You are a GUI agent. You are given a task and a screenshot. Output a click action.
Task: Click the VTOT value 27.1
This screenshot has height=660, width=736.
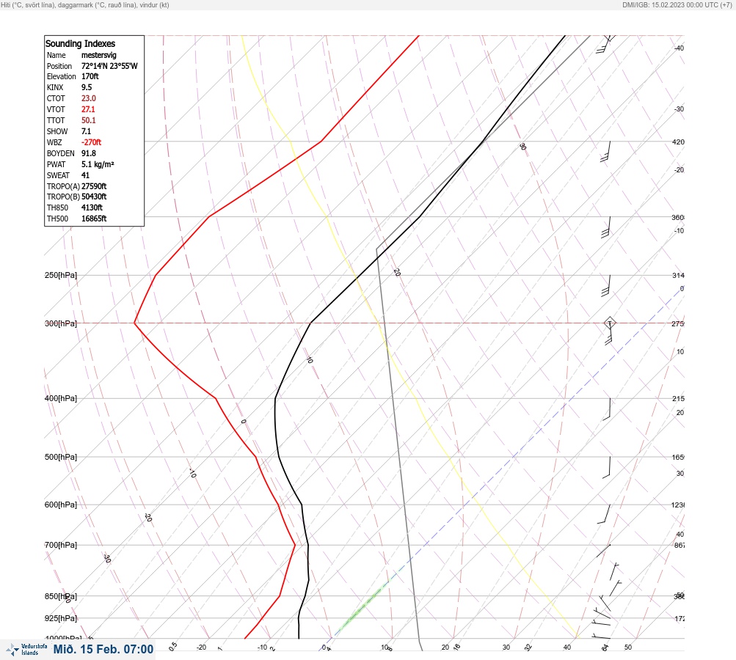click(x=88, y=109)
